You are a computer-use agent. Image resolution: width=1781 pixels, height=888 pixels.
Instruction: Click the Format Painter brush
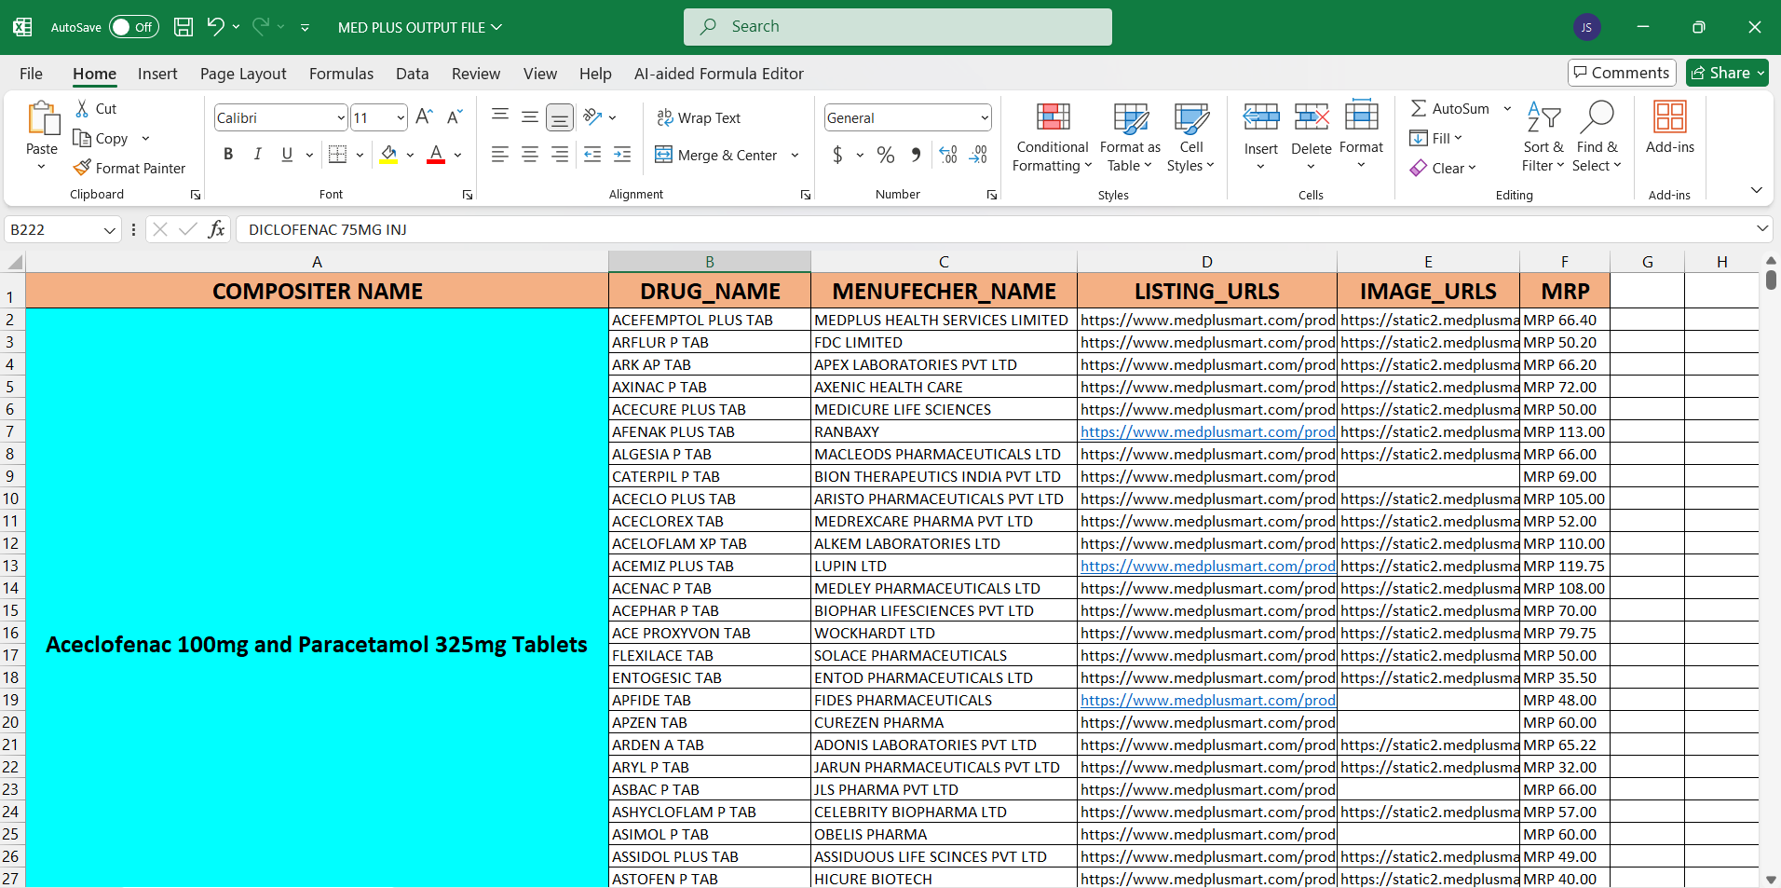(82, 168)
